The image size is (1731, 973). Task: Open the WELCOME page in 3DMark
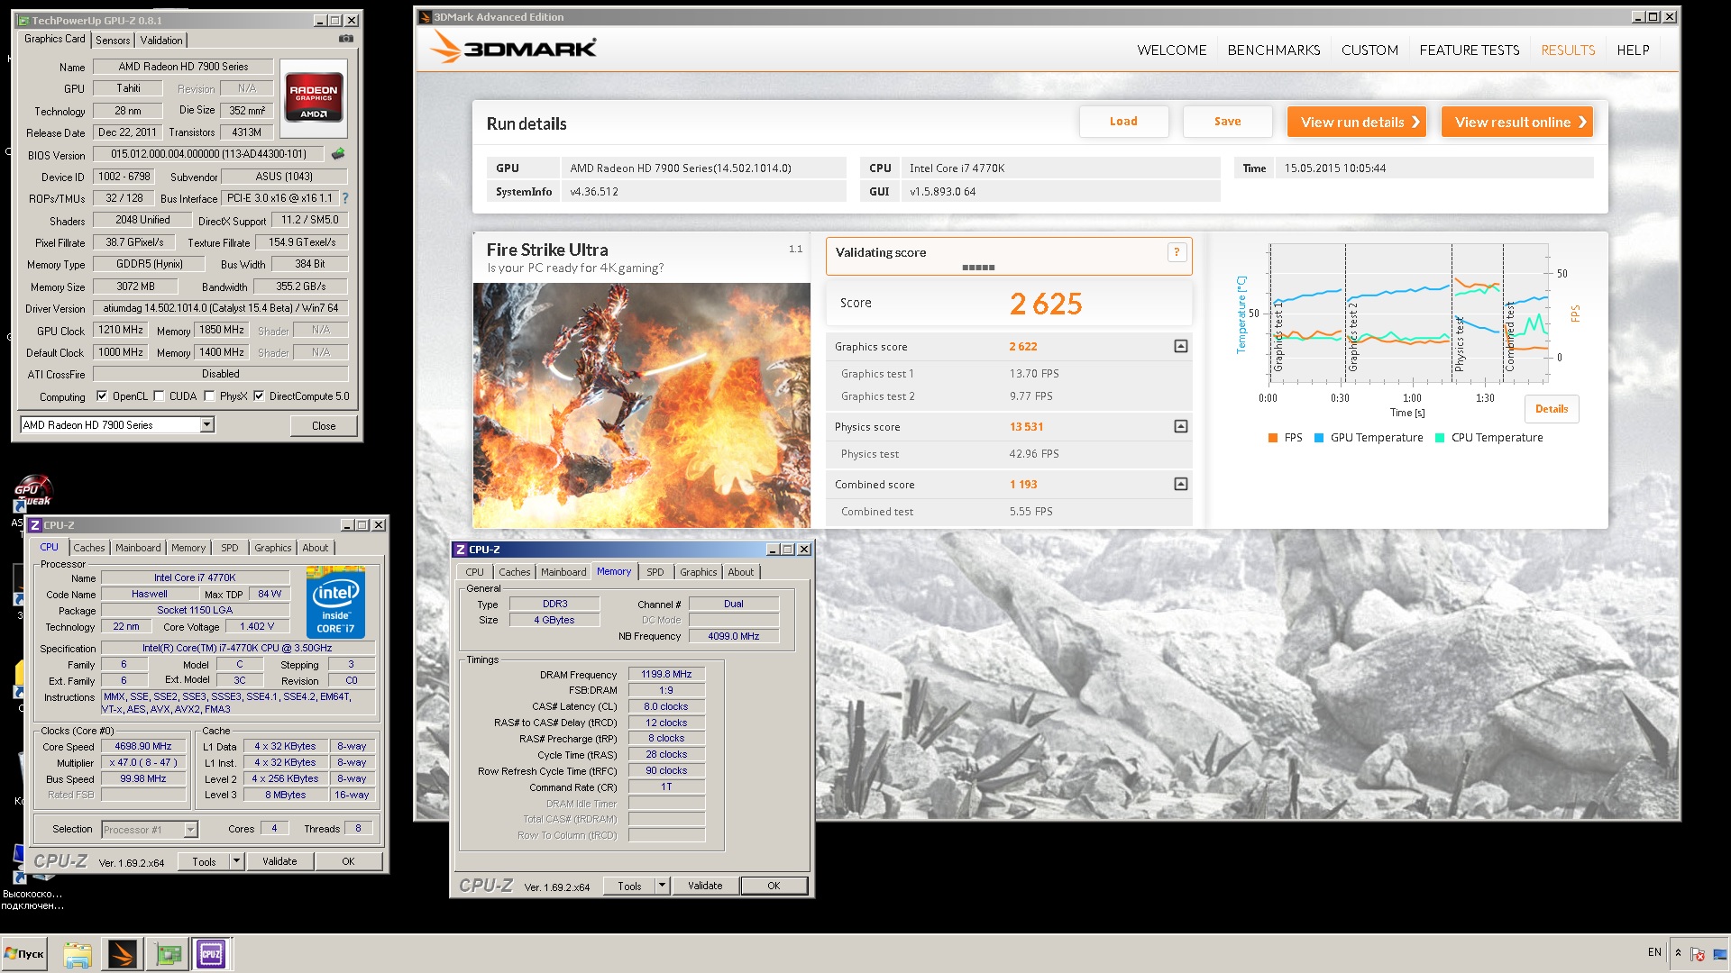click(x=1171, y=50)
